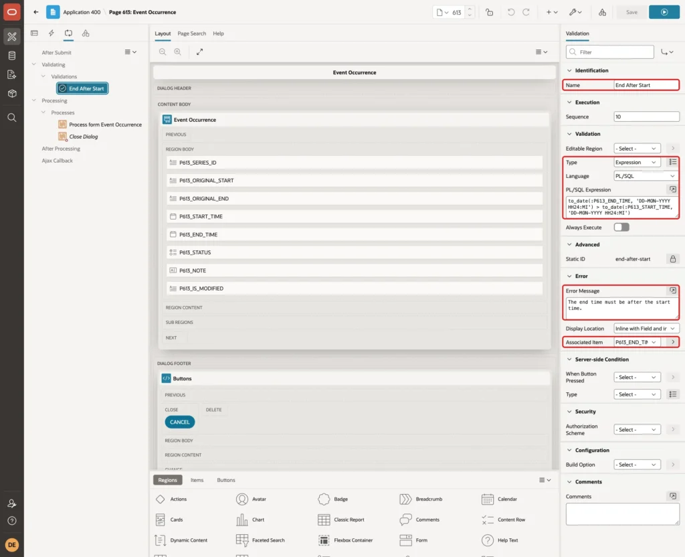Open the DE user avatar menu

[x=12, y=545]
